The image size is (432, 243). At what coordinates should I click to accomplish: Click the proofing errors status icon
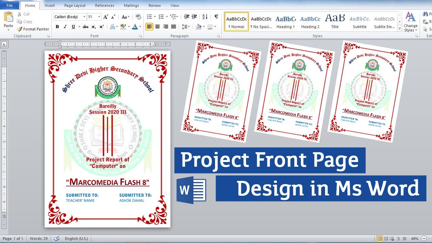click(x=56, y=239)
